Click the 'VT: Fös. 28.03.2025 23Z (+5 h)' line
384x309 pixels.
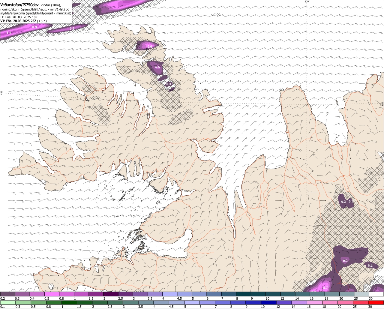(x=23, y=21)
